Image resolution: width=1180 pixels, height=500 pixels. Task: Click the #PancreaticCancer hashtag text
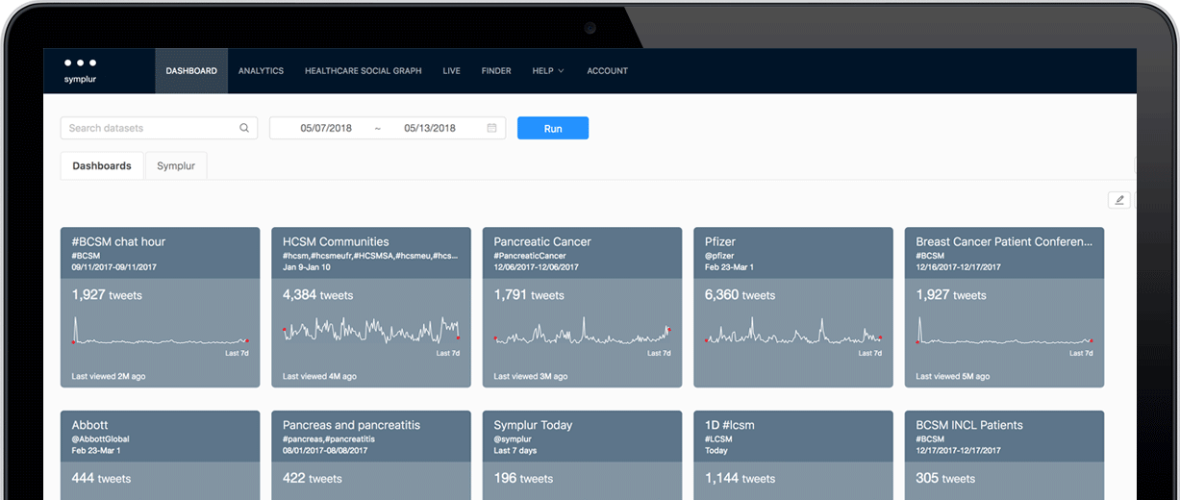point(530,257)
